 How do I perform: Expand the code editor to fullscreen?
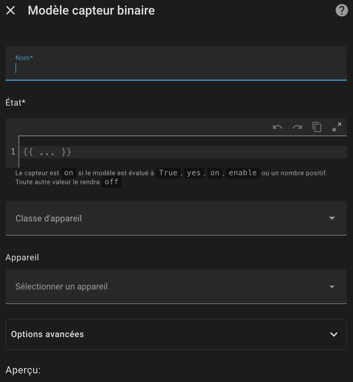point(337,127)
